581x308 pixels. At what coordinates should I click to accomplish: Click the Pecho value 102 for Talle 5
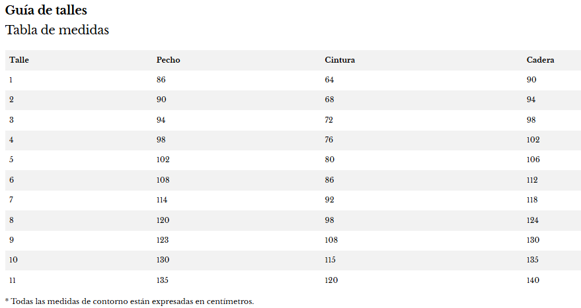coord(163,160)
